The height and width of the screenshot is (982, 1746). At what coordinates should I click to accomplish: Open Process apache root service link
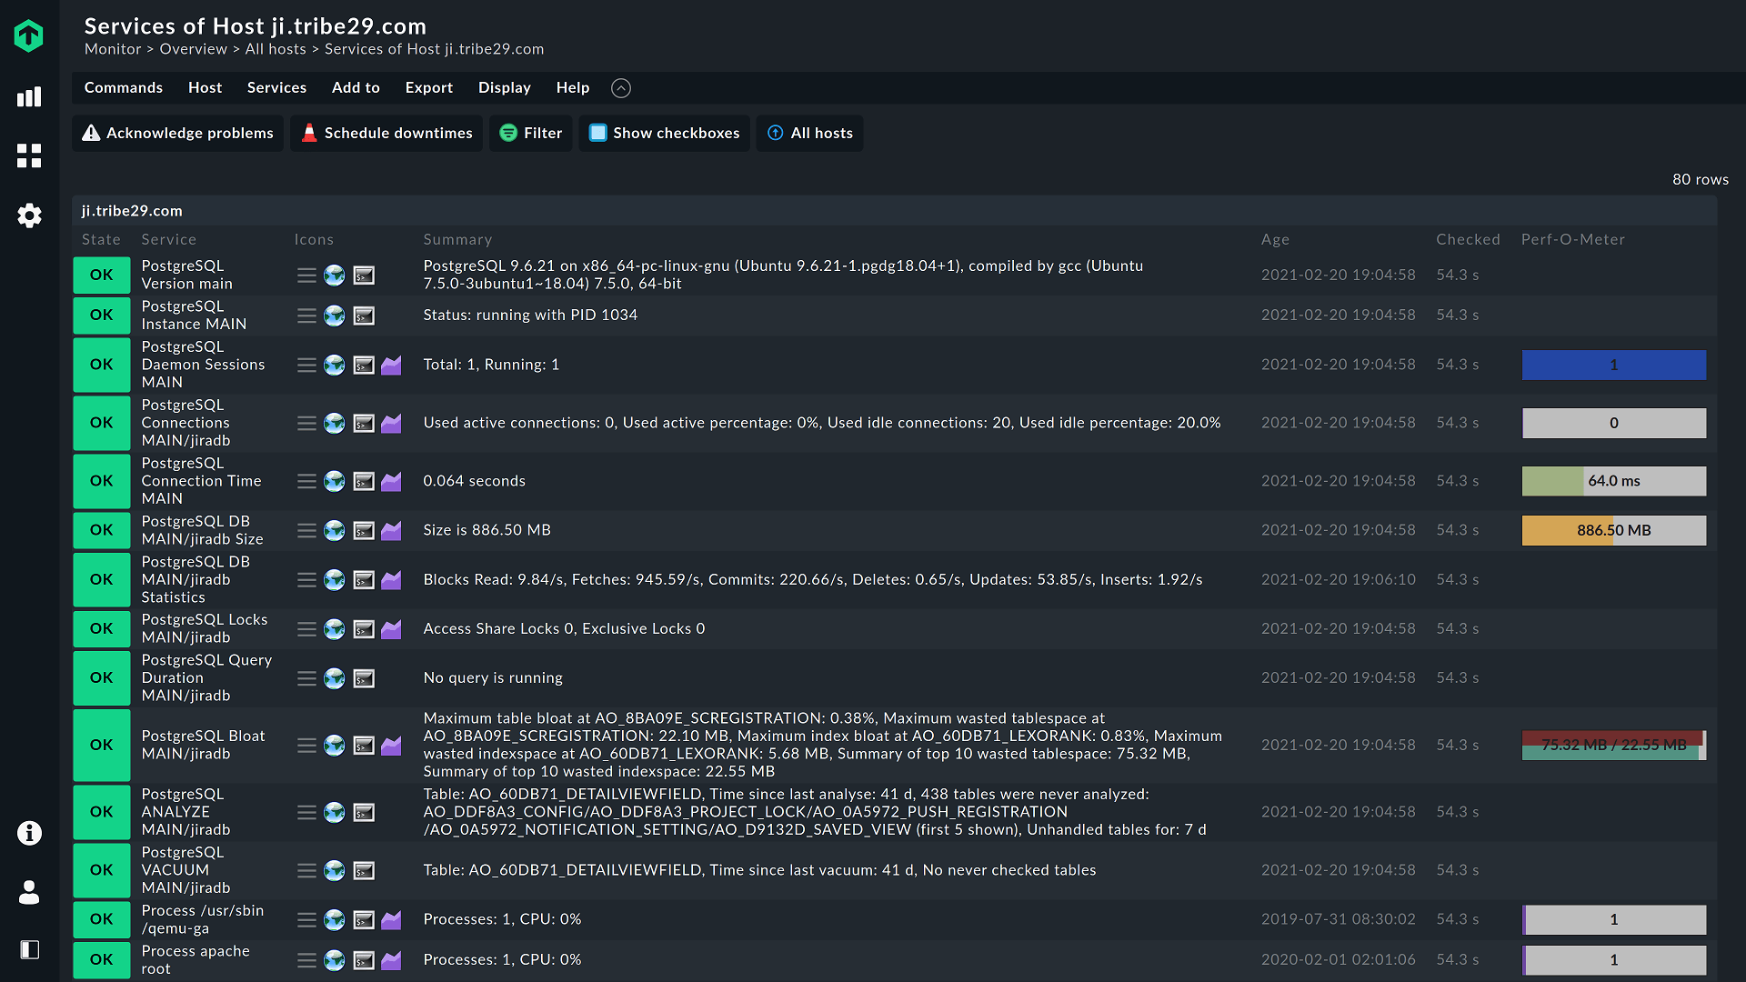coord(196,959)
